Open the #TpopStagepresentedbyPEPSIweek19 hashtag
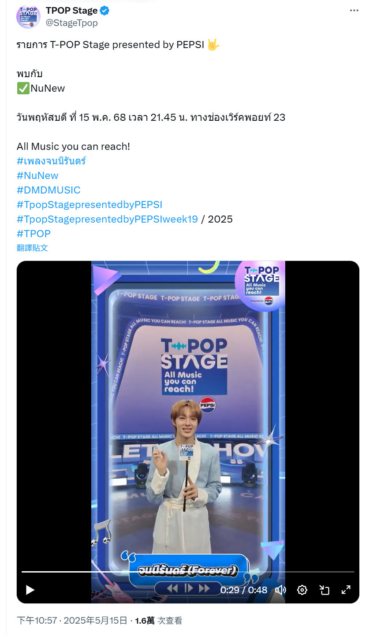The height and width of the screenshot is (636, 369). coord(107,219)
